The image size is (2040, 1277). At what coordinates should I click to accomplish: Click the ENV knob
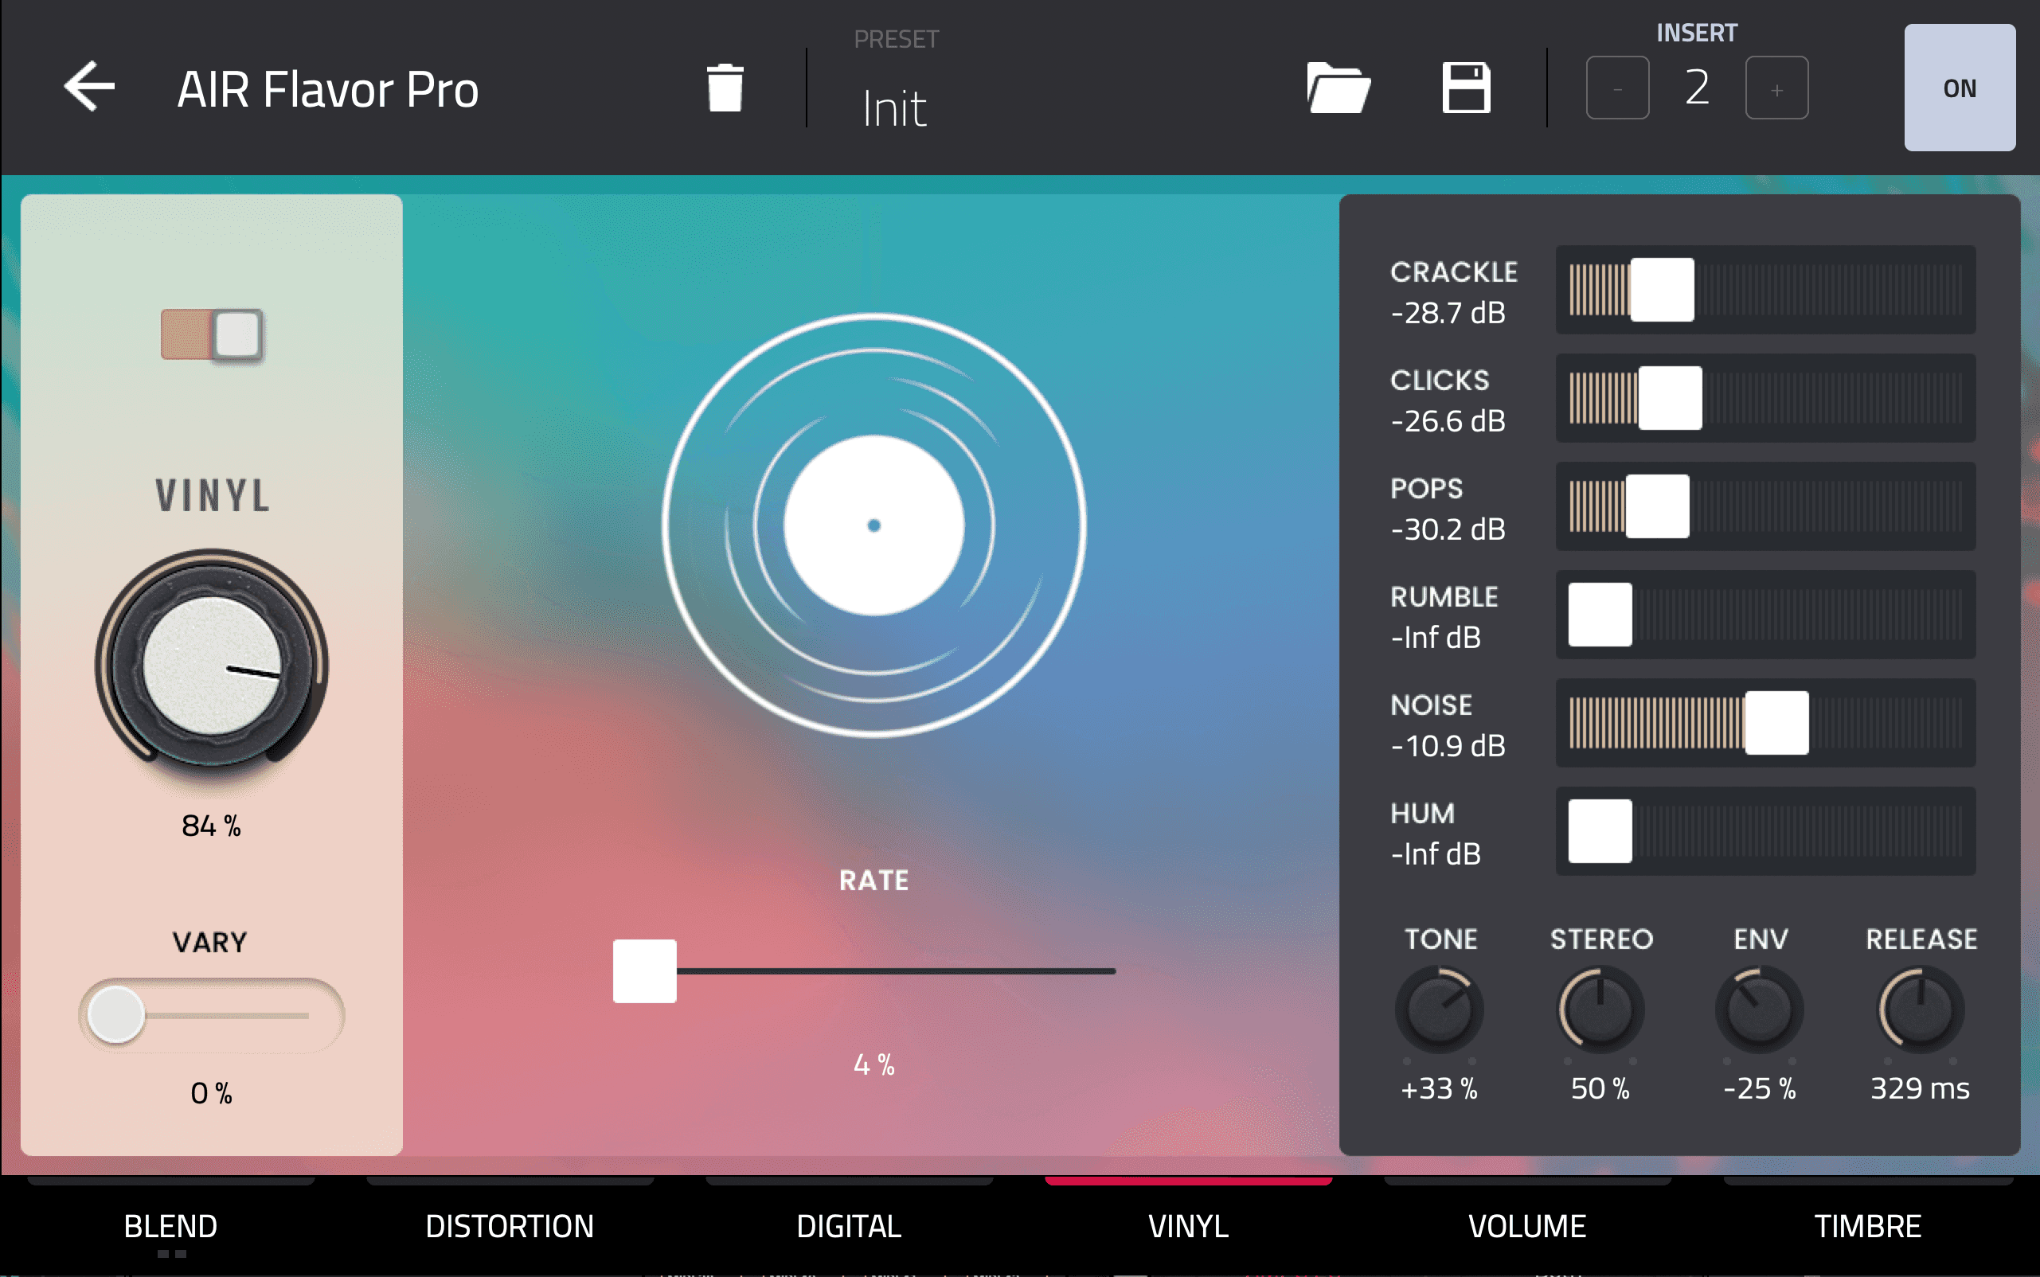click(1760, 1009)
